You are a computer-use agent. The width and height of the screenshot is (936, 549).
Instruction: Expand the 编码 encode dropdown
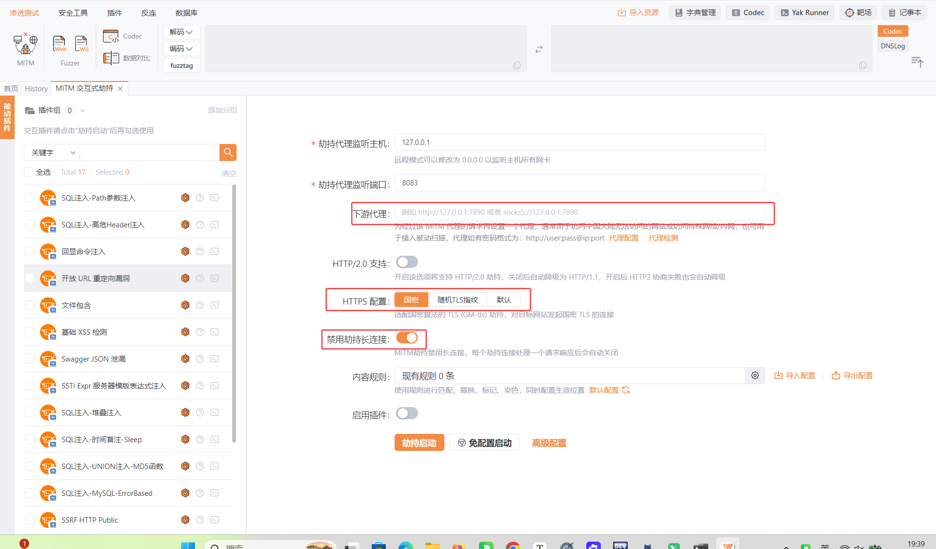point(181,49)
